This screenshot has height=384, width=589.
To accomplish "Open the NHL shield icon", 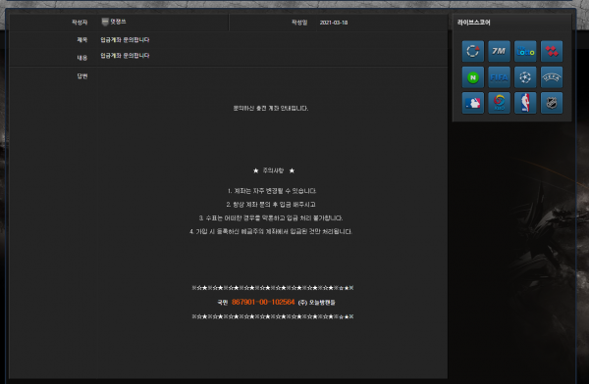I will [552, 103].
